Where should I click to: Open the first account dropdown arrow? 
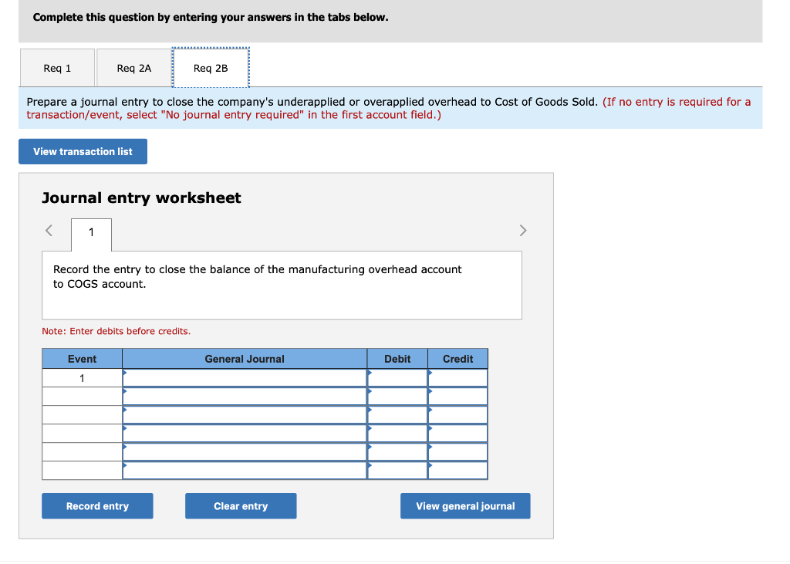coord(124,375)
